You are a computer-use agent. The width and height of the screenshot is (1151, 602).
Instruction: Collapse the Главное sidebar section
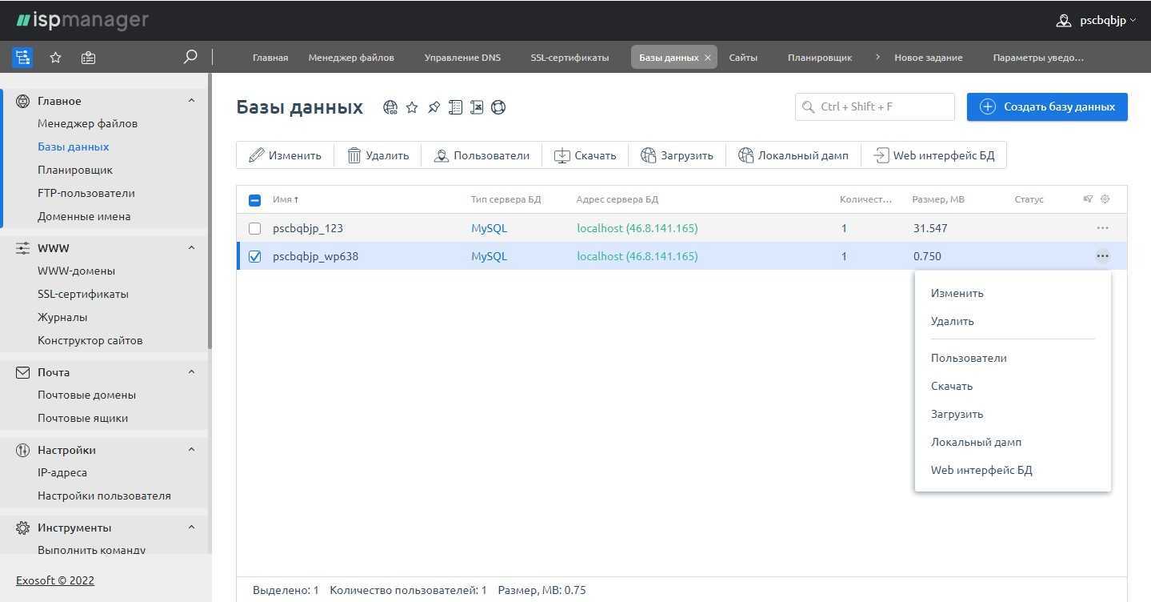coord(191,101)
